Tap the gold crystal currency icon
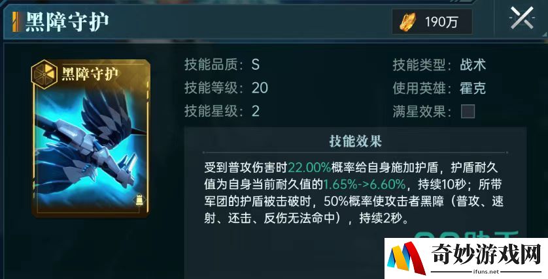This screenshot has width=548, height=279. 408,22
